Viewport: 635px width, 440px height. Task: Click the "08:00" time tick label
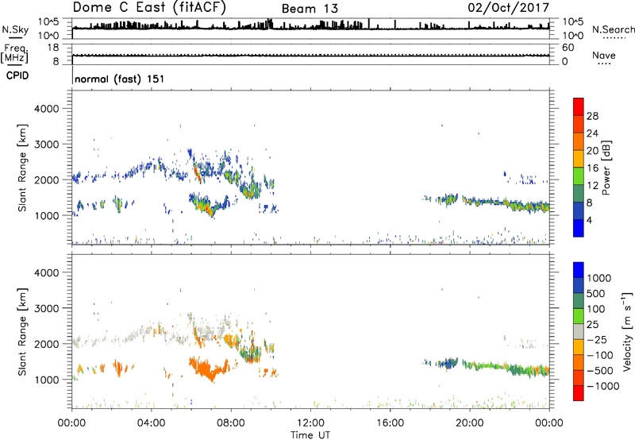231,423
